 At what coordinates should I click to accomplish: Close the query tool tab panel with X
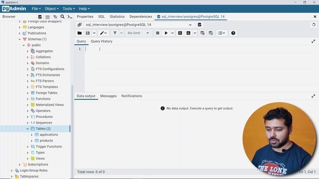(315, 16)
